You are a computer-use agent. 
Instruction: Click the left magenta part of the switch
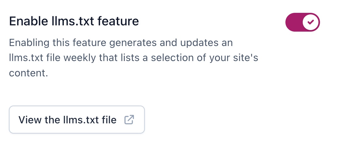click(x=293, y=22)
